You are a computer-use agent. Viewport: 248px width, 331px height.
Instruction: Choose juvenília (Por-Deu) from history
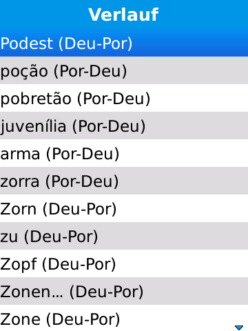124,126
